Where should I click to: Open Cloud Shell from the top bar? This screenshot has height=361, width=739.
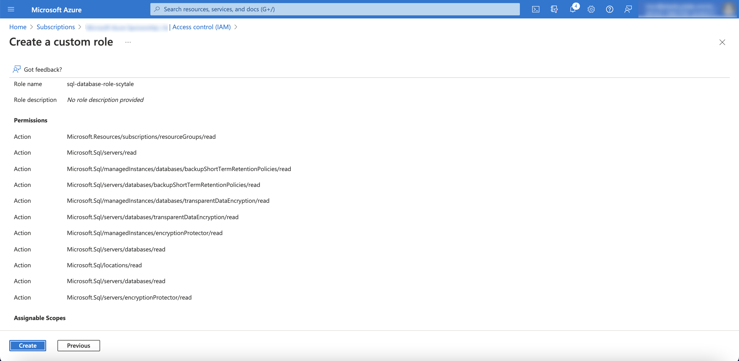[536, 9]
